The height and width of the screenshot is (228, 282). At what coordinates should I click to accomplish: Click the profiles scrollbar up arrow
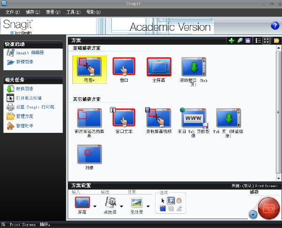pyautogui.click(x=279, y=48)
